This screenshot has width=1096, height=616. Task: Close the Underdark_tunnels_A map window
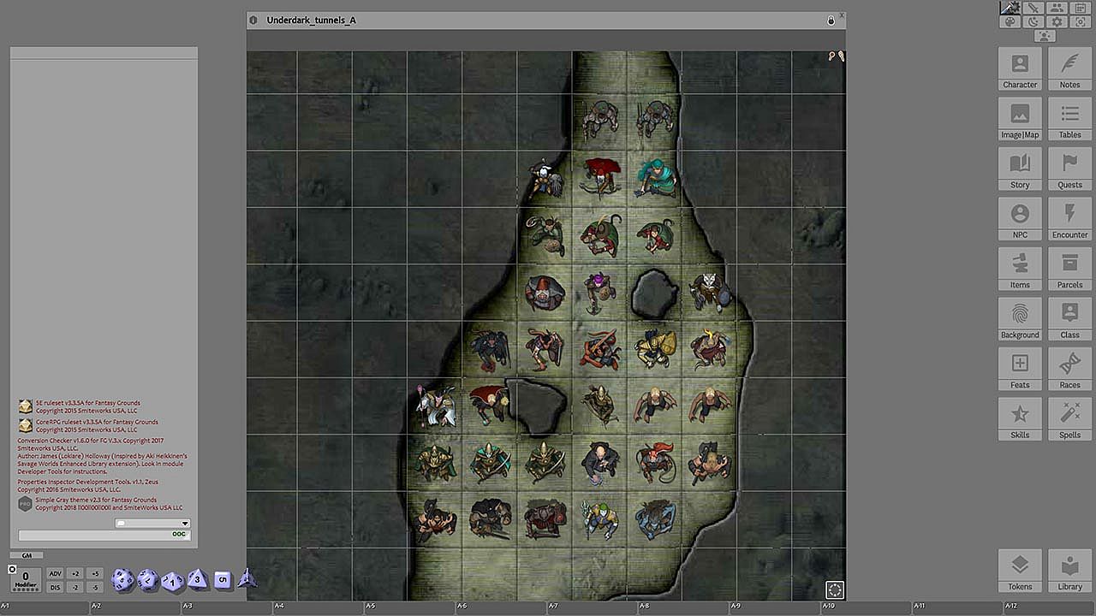[x=842, y=15]
